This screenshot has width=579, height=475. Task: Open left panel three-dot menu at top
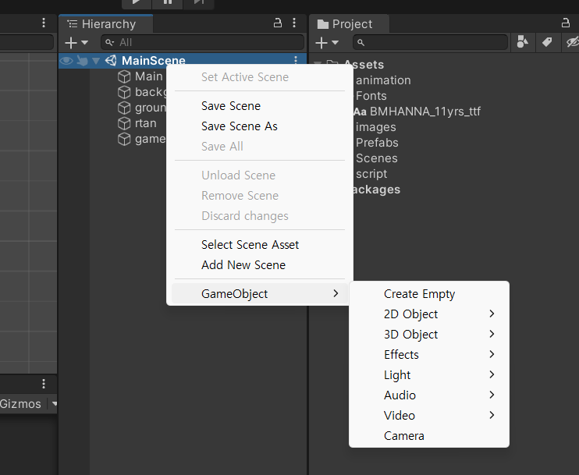coord(44,23)
